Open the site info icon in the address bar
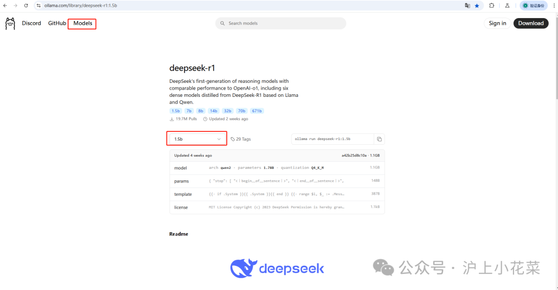This screenshot has height=290, width=558. (39, 6)
